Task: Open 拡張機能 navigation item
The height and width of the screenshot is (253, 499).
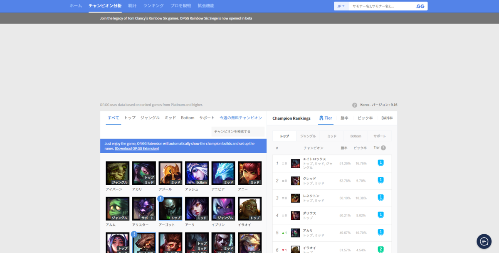Action: tap(206, 6)
